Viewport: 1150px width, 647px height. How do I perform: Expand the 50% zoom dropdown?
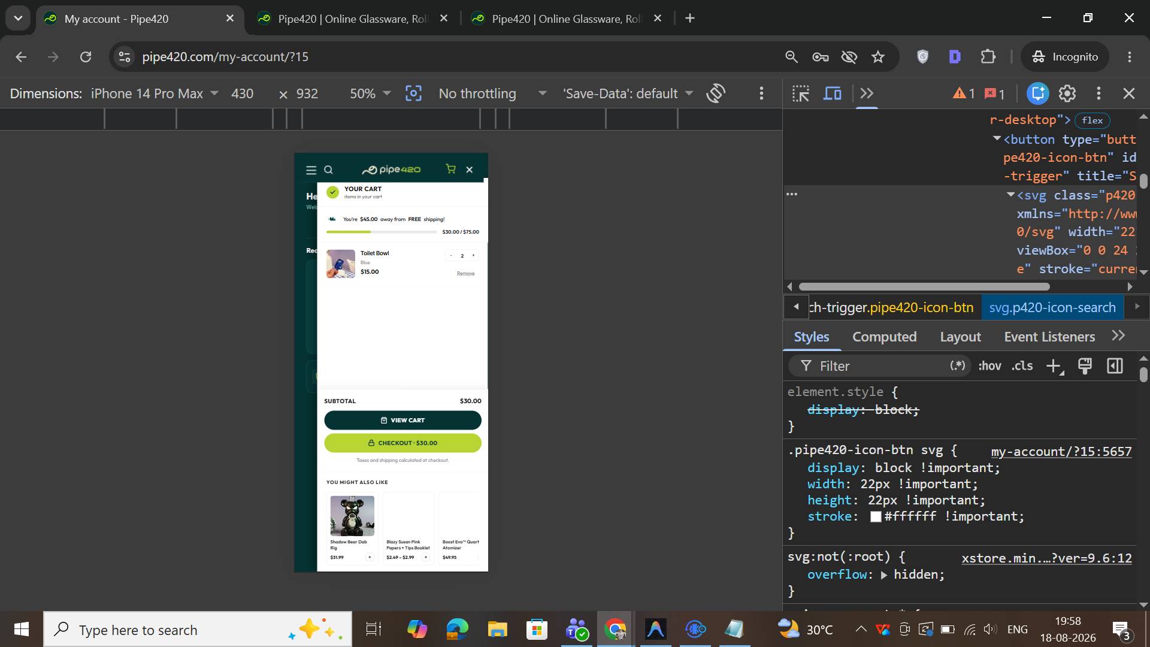tap(370, 93)
